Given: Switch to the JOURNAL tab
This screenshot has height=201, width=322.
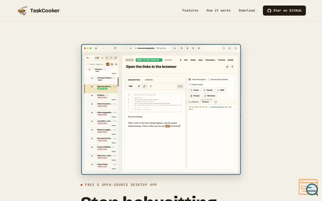Looking at the screenshot, I should (149, 80).
